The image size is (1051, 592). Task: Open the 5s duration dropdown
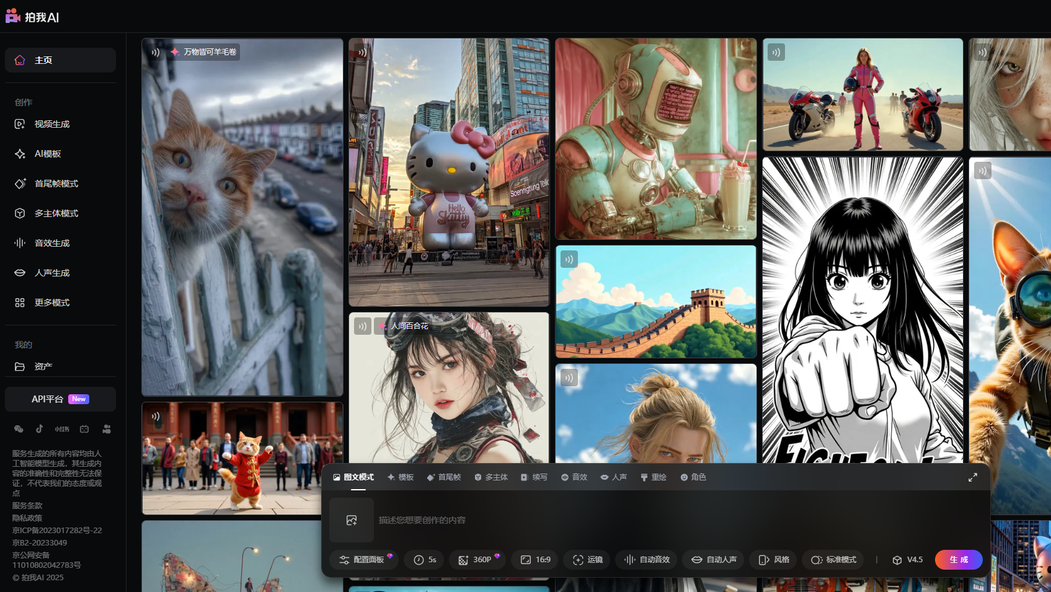click(x=425, y=560)
